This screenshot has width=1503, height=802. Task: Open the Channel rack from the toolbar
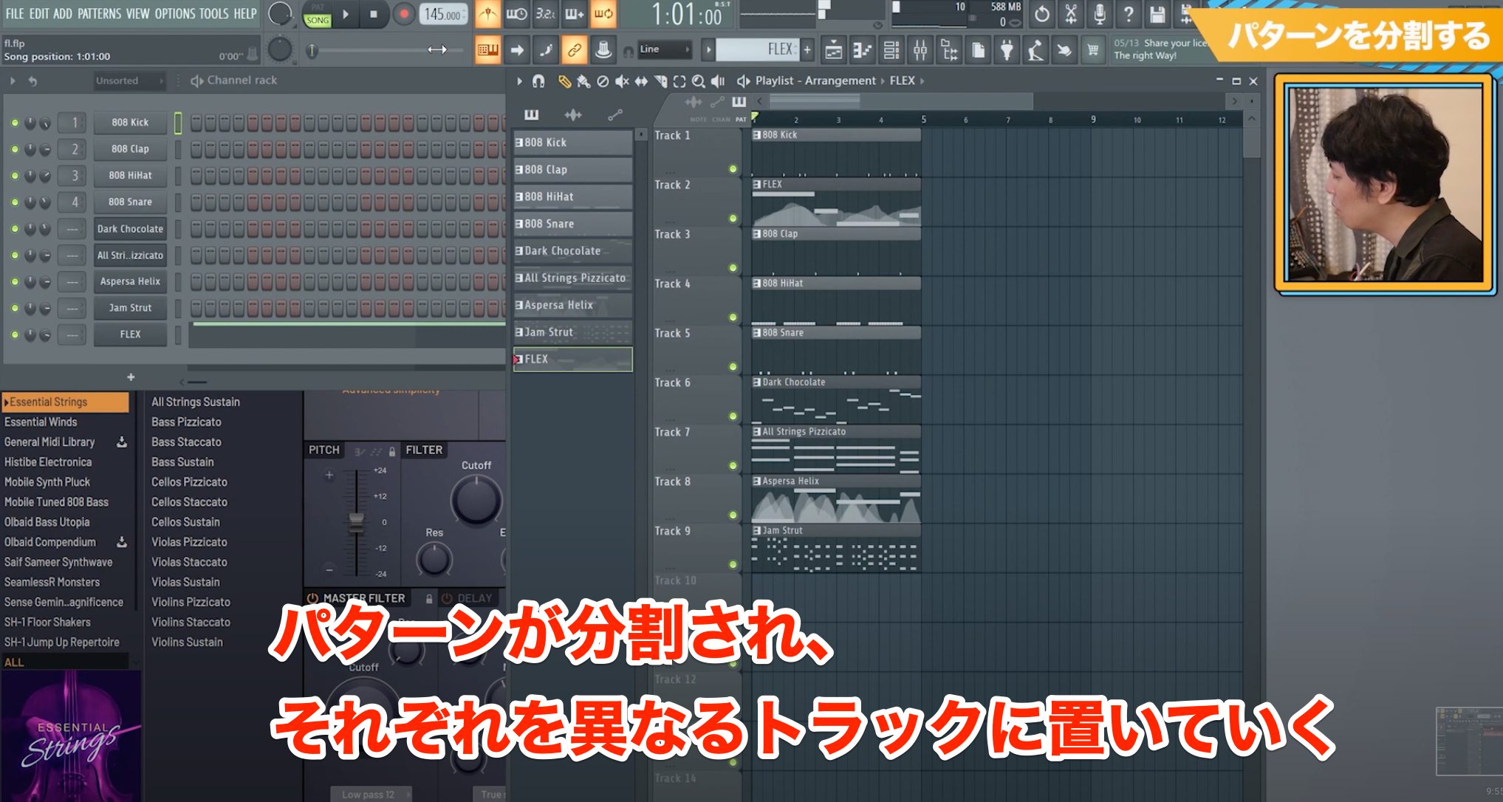[891, 50]
